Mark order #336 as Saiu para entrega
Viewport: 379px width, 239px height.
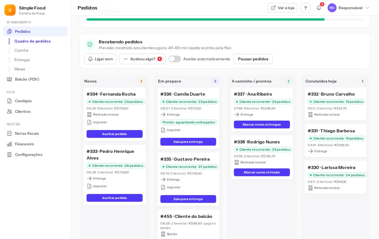[x=188, y=142]
